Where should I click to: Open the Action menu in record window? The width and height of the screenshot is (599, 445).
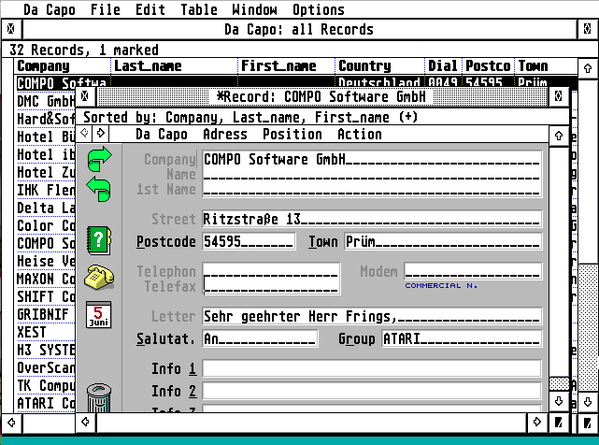pyautogui.click(x=360, y=135)
